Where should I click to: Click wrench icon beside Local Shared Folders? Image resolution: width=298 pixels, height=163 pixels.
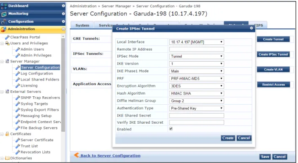tap(18, 79)
